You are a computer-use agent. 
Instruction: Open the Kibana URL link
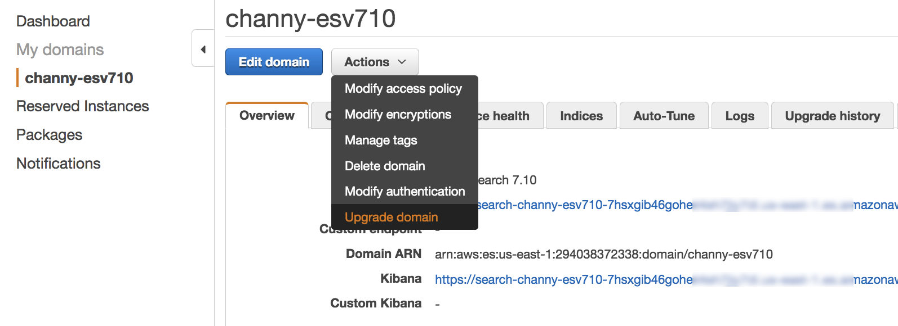563,280
